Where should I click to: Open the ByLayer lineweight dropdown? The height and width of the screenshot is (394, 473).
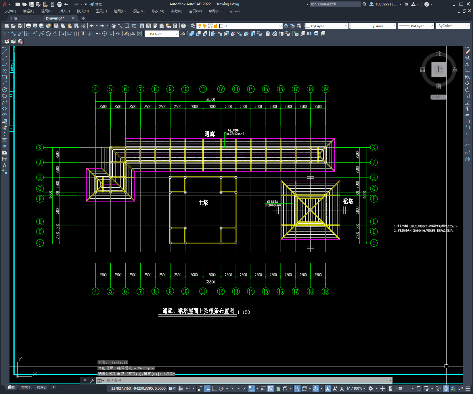coord(416,26)
